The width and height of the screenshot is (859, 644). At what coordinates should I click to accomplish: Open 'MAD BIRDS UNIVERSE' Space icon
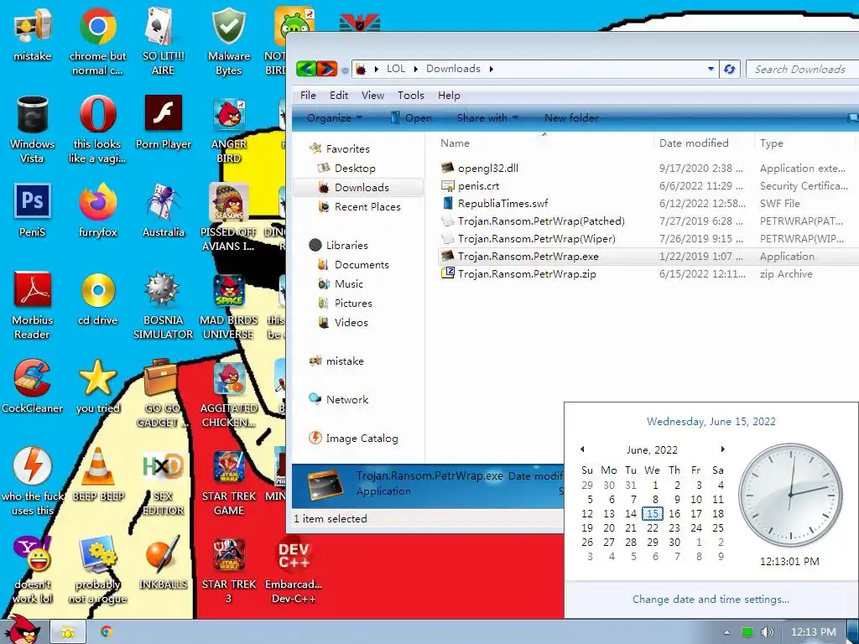pyautogui.click(x=228, y=305)
